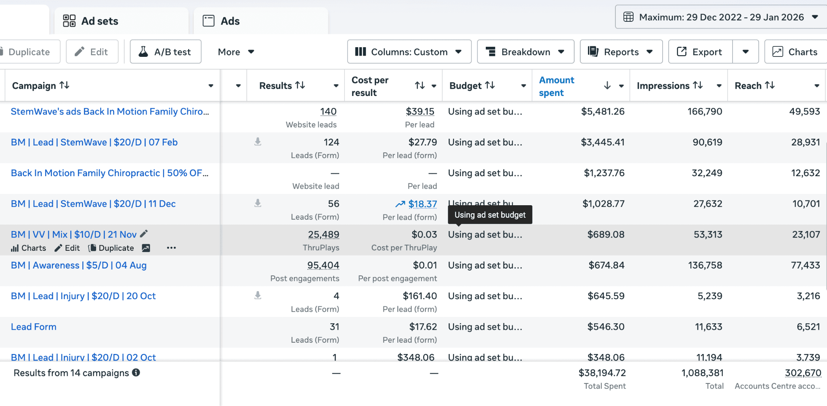This screenshot has width=827, height=406.
Task: Open the date range picker
Action: (721, 17)
